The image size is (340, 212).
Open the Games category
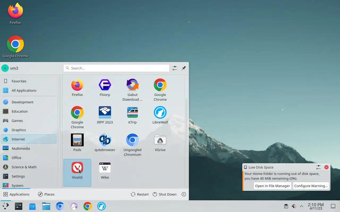29,121
